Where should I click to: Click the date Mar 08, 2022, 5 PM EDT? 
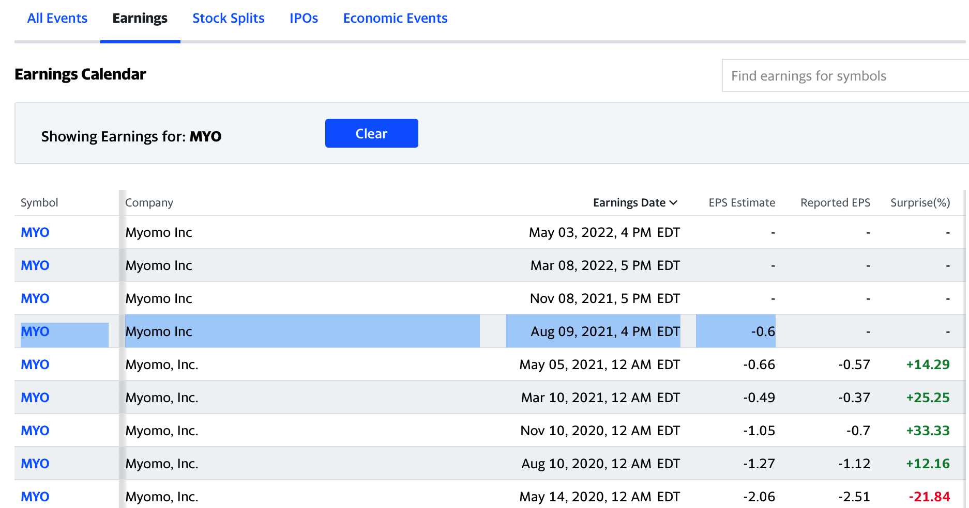(605, 265)
